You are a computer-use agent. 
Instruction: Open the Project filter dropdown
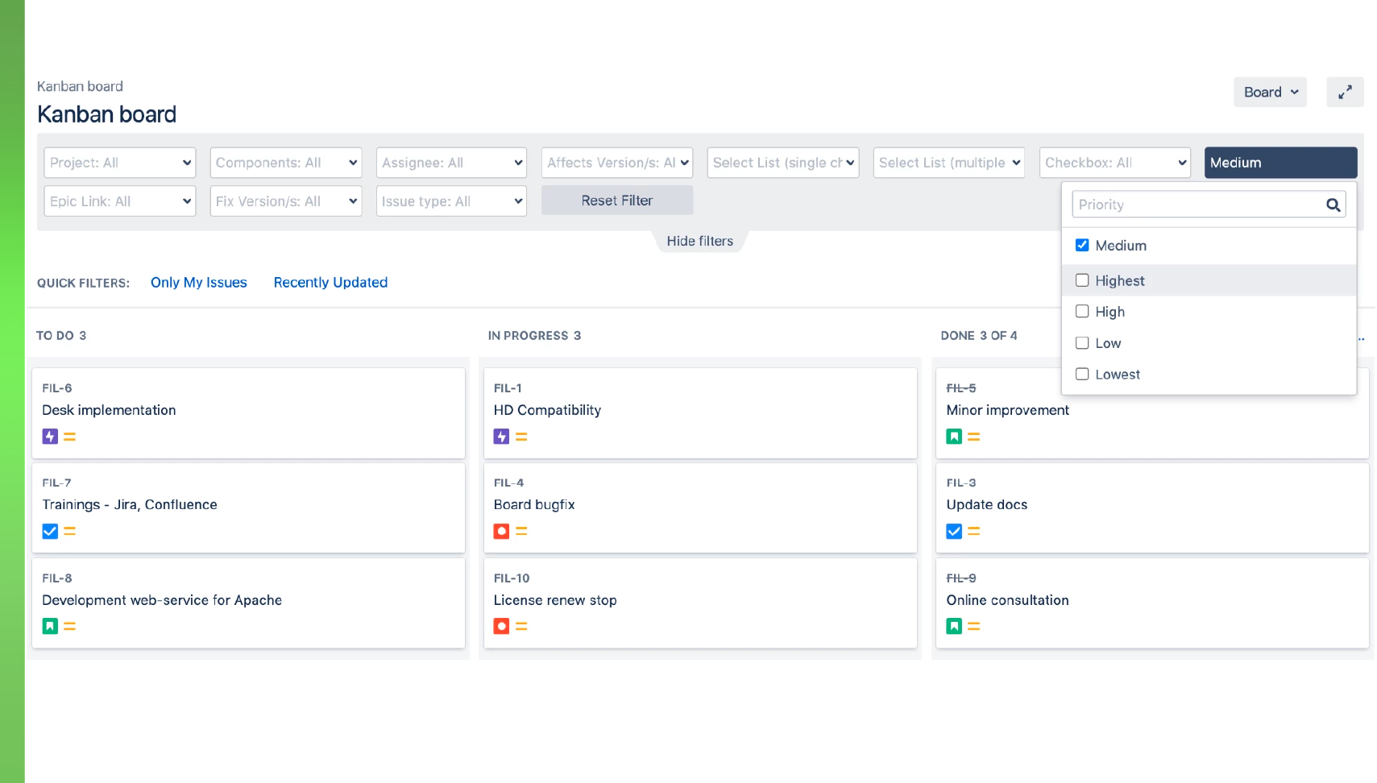click(x=120, y=163)
